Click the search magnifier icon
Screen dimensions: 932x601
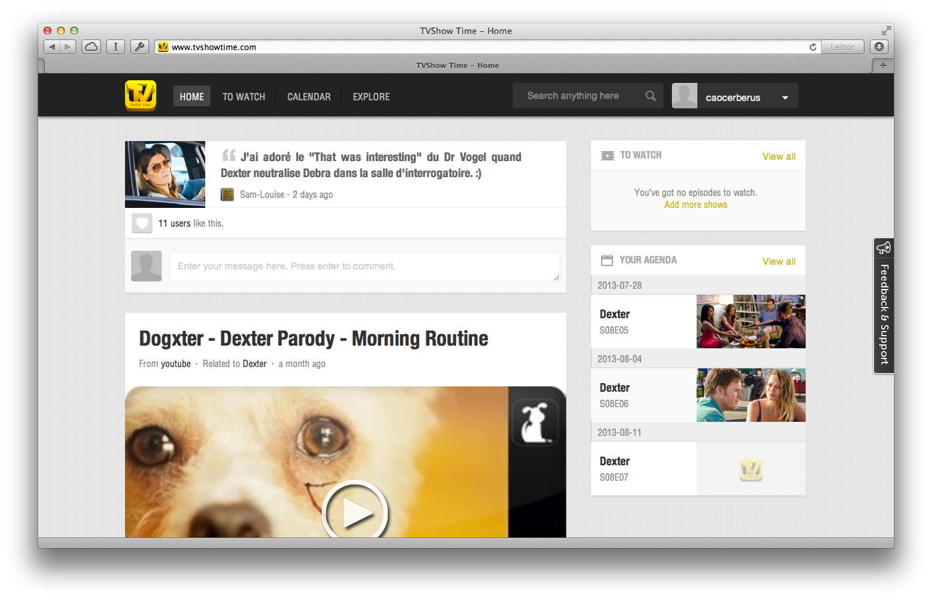point(650,96)
